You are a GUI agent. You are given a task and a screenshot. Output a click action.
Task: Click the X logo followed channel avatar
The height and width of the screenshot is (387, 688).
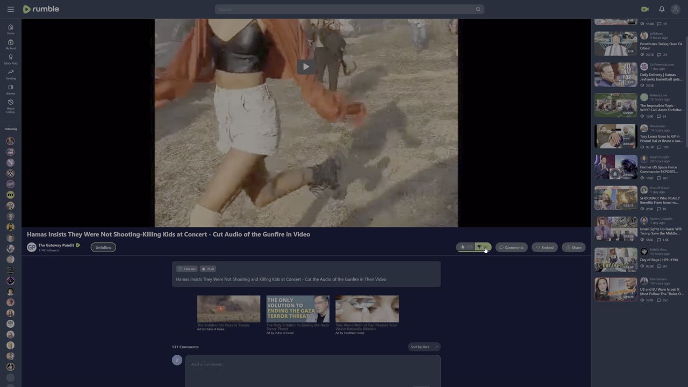click(x=10, y=173)
